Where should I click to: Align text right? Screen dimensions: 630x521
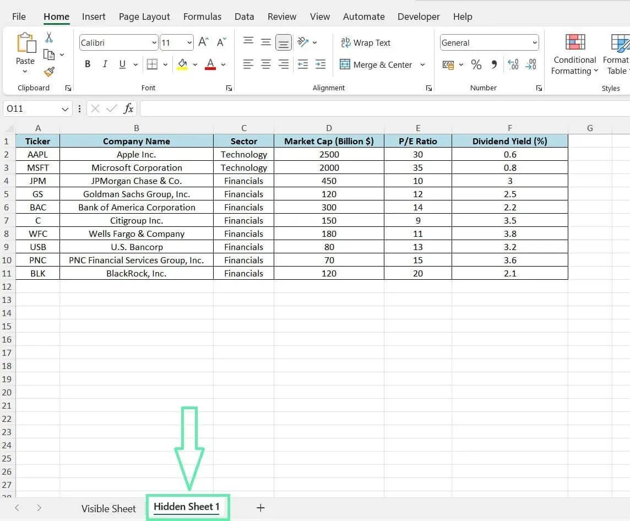pyautogui.click(x=283, y=64)
